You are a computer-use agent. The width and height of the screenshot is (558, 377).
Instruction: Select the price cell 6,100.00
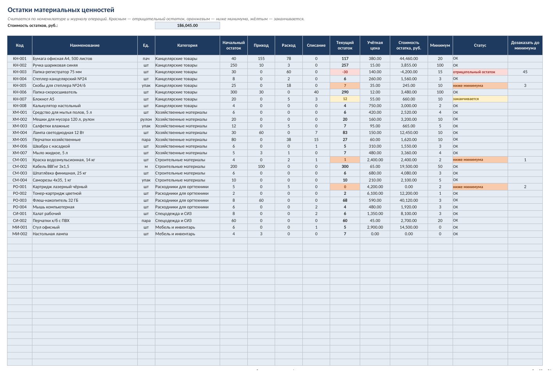pyautogui.click(x=375, y=193)
